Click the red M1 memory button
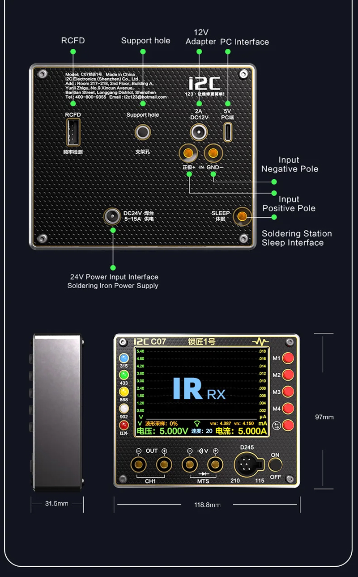Viewport: 358px width, 577px height. [289, 358]
